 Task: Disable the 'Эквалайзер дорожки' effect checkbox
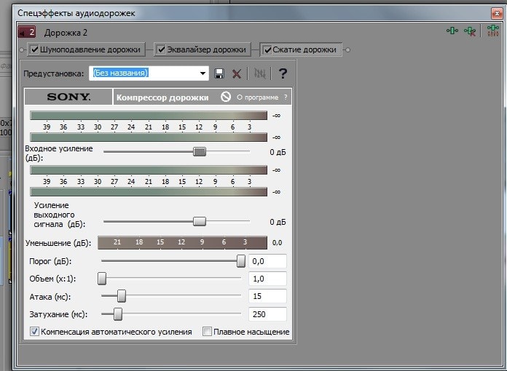click(x=162, y=50)
